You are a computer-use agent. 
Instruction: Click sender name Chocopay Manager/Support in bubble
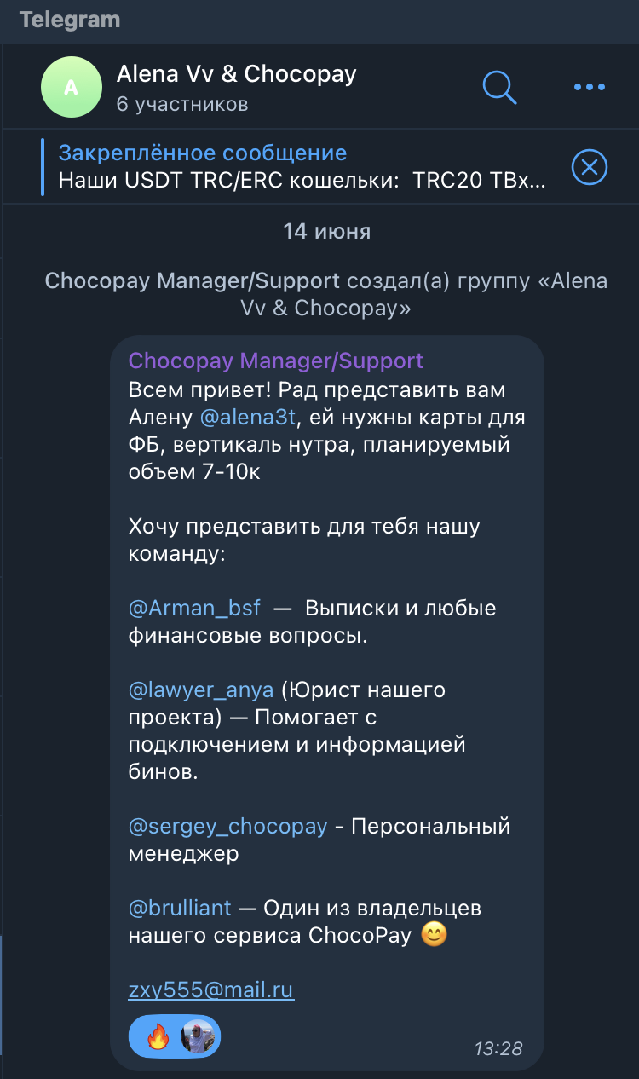[275, 361]
